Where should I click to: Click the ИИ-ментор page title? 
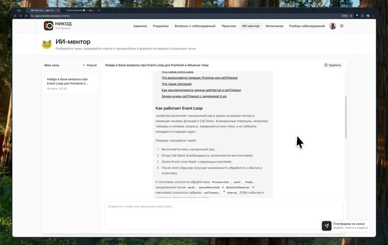point(73,42)
